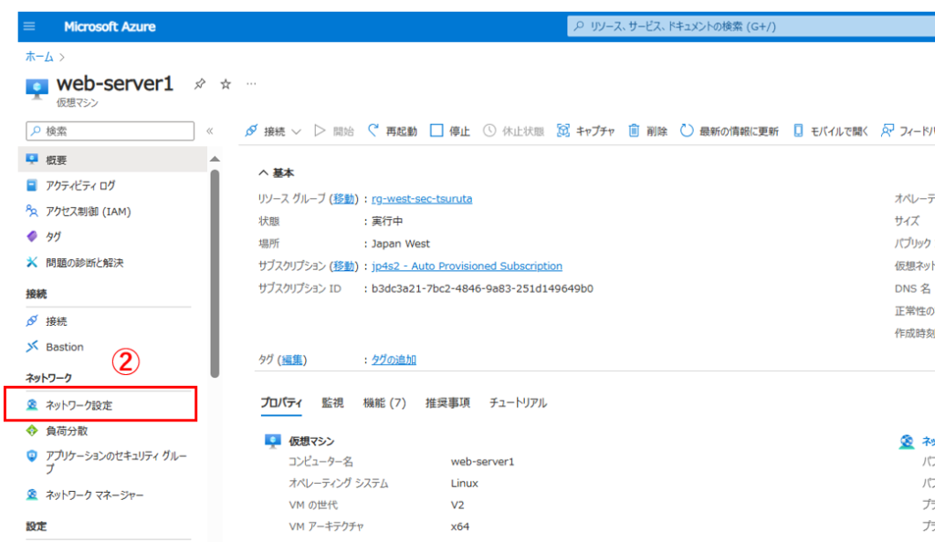Click the Microsoft Azure logo text
Image resolution: width=935 pixels, height=542 pixels.
pyautogui.click(x=110, y=26)
